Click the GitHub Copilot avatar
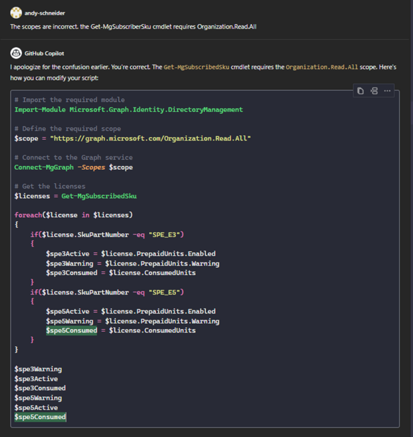 pos(16,54)
